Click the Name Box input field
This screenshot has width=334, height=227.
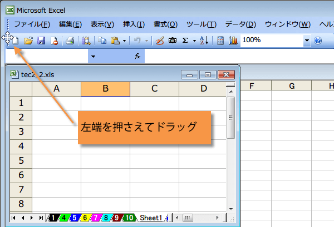46,56
